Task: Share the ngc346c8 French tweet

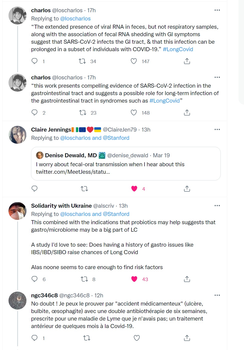Action: click(187, 338)
